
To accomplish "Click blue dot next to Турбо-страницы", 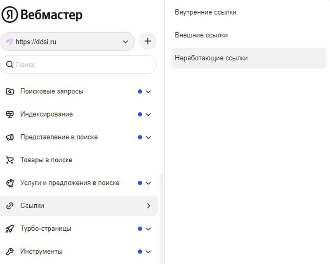I will point(140,229).
